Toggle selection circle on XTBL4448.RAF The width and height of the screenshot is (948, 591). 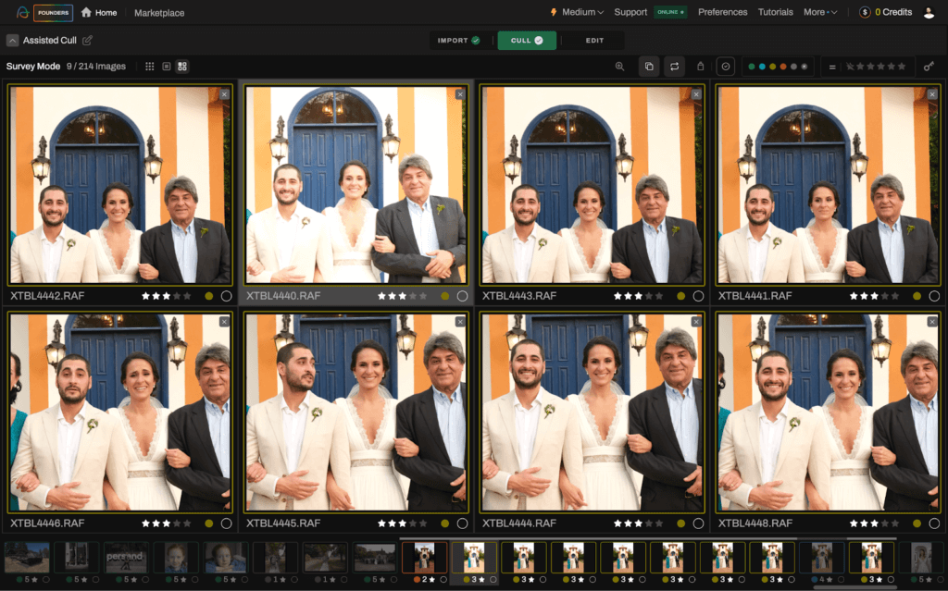934,523
